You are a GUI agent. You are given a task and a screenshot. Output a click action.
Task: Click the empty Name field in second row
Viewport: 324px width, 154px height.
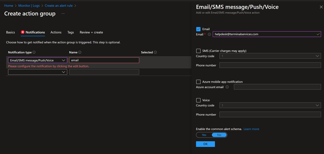[x=104, y=72]
